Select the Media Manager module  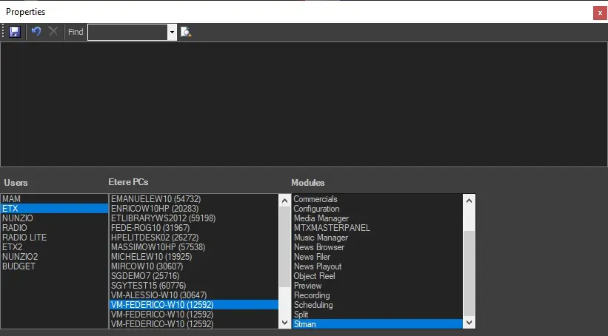coord(321,218)
